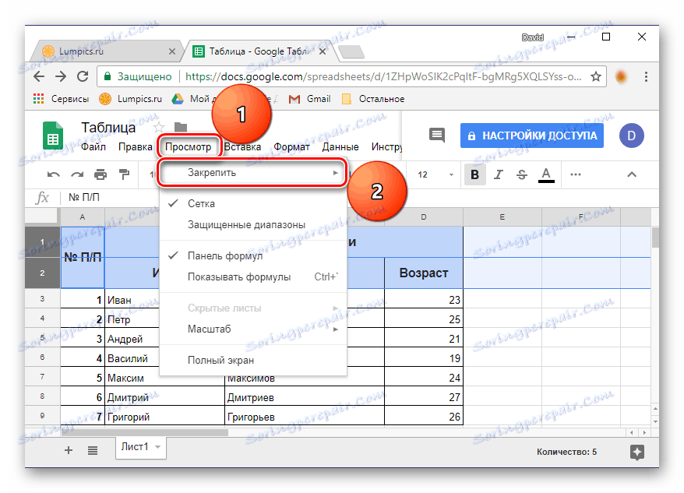Toggle strikethrough formatting
The height and width of the screenshot is (493, 684).
click(x=522, y=175)
